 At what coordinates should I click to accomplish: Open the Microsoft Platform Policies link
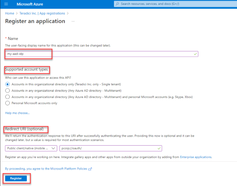46,169
